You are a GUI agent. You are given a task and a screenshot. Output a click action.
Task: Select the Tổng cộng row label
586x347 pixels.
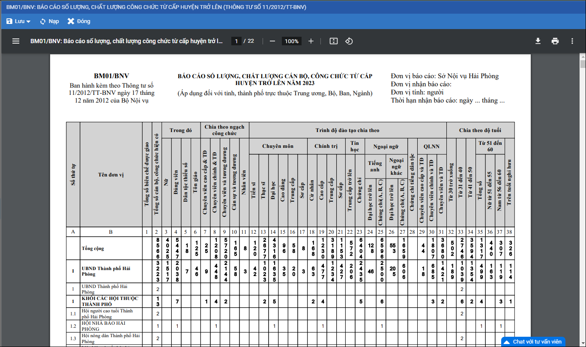pyautogui.click(x=93, y=248)
